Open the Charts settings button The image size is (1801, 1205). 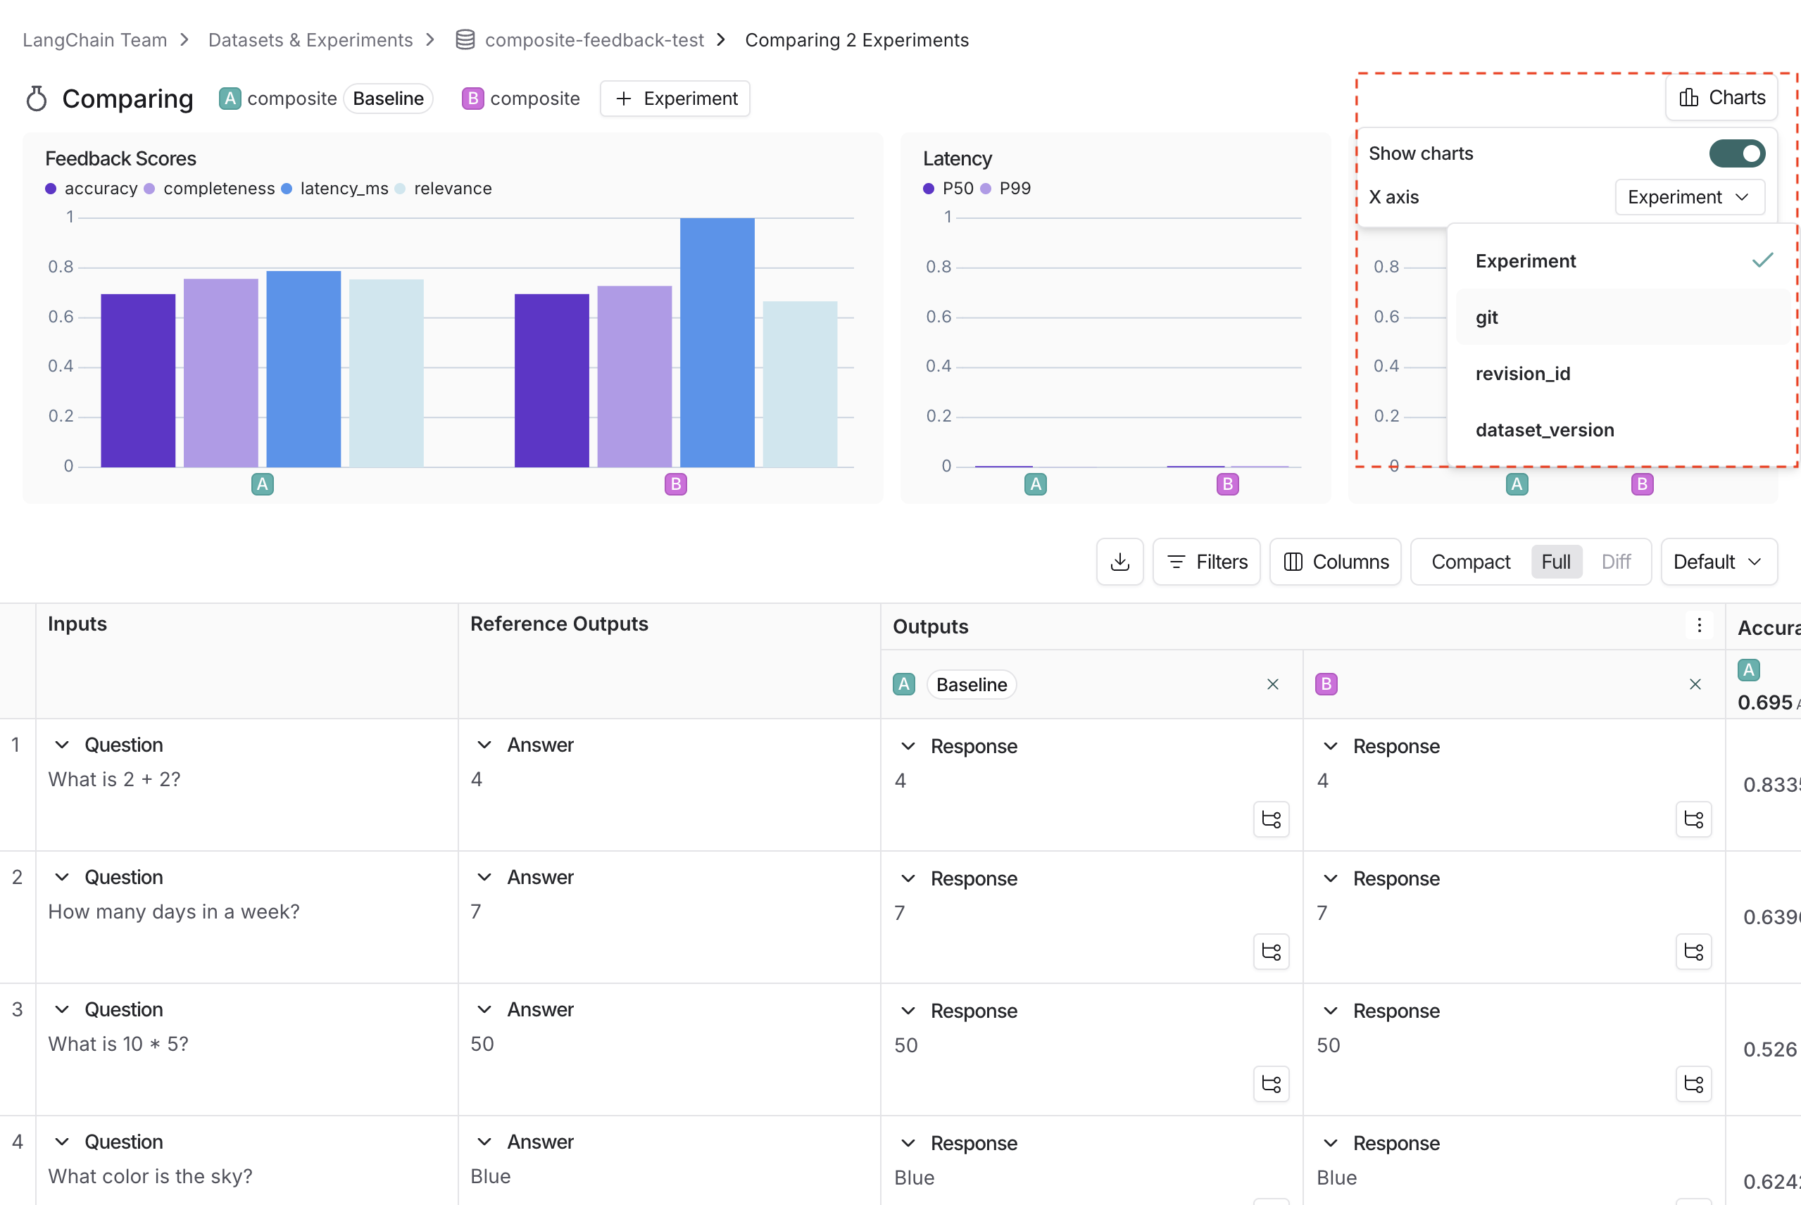click(x=1721, y=98)
